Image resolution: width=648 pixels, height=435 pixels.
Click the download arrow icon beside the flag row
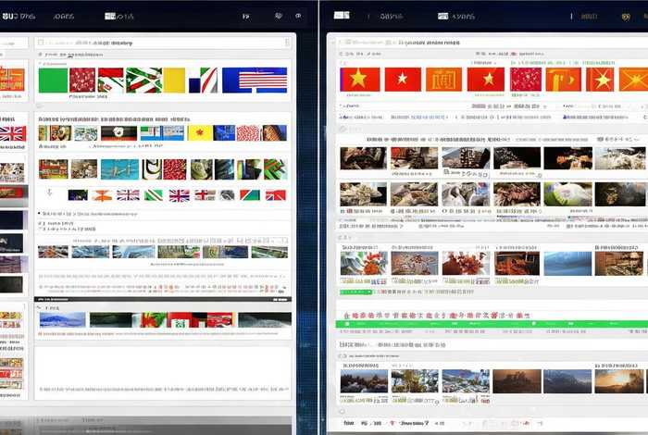pyautogui.click(x=49, y=193)
